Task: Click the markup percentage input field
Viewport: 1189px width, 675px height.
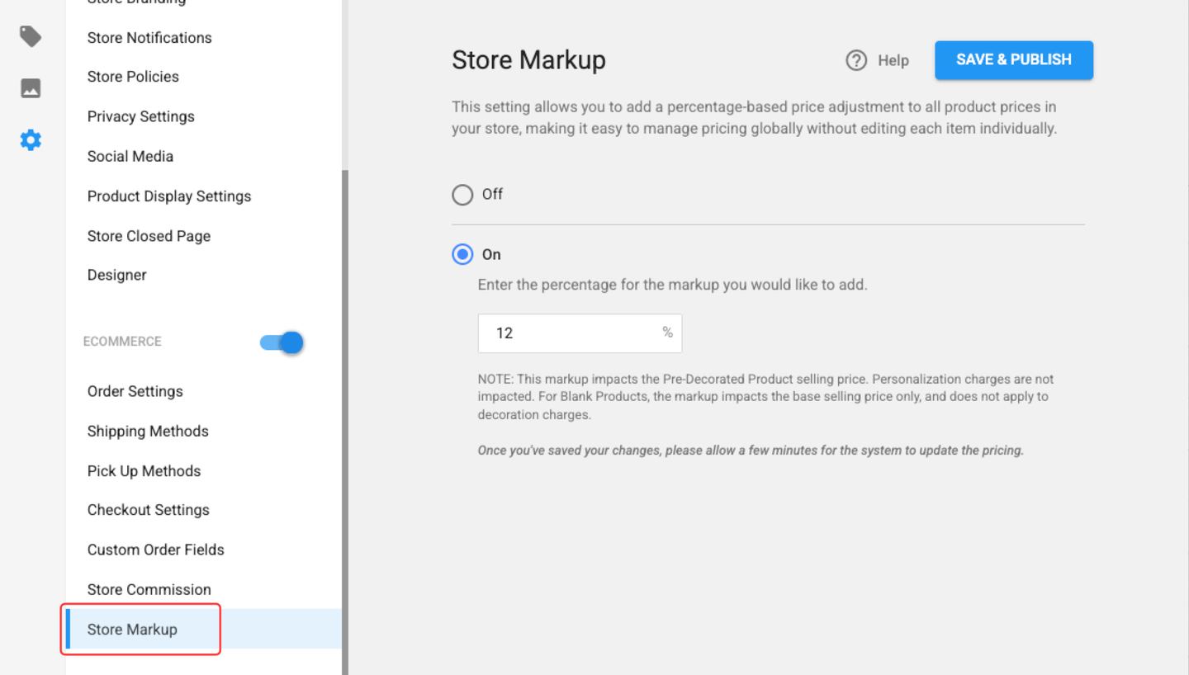Action: point(570,333)
